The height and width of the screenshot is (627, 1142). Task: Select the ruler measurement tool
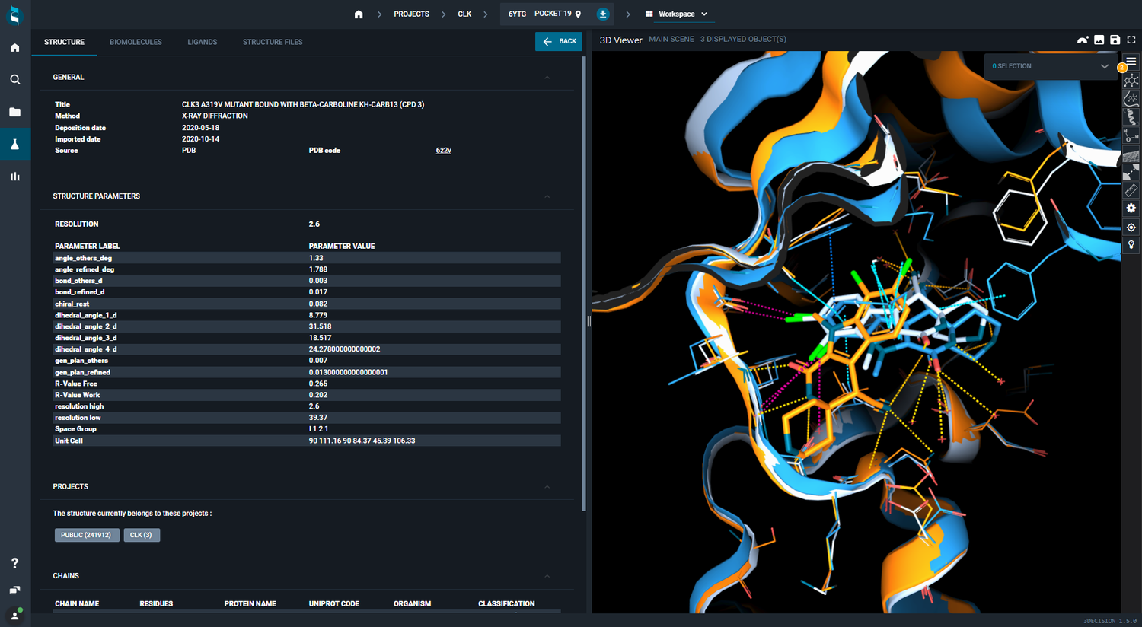click(x=1131, y=190)
